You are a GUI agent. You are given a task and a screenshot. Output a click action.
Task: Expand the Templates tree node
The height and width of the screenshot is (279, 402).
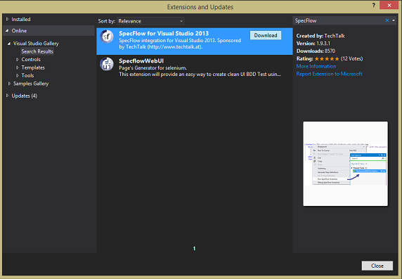(x=18, y=67)
